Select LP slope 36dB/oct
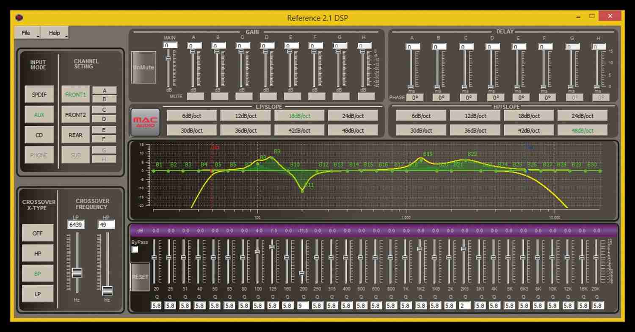This screenshot has width=635, height=332. pos(245,130)
